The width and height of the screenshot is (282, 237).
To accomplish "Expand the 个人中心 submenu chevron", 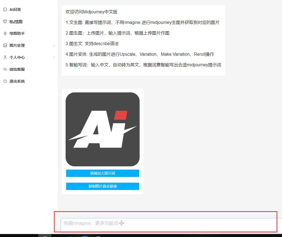I will coord(54,57).
